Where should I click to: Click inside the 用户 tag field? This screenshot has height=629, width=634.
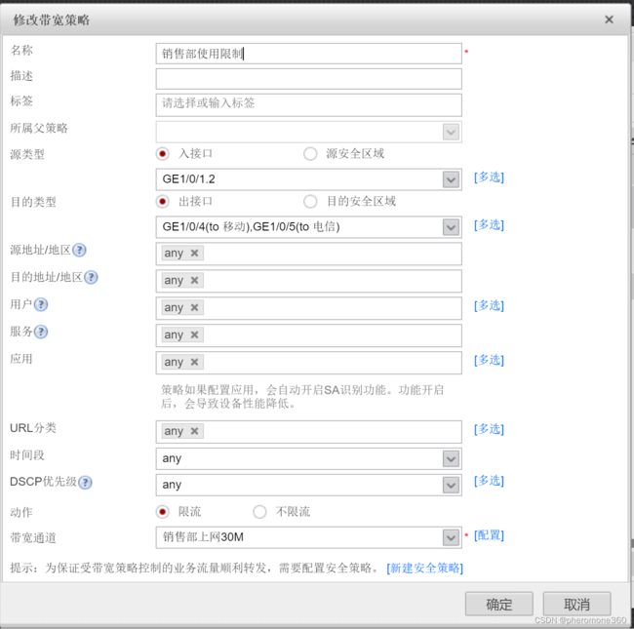[309, 308]
